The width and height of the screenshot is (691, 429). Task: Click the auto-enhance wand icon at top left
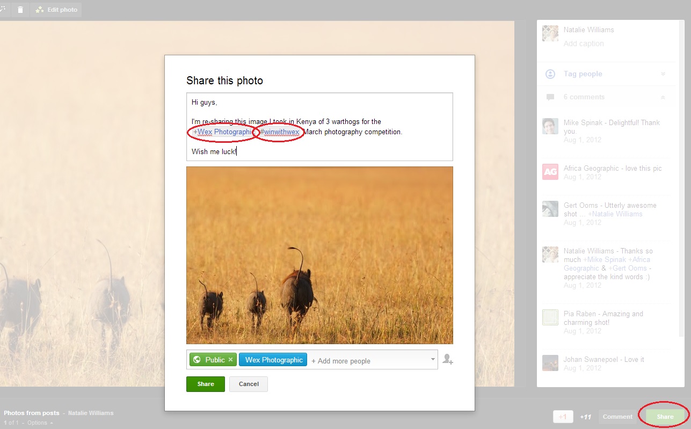point(3,10)
